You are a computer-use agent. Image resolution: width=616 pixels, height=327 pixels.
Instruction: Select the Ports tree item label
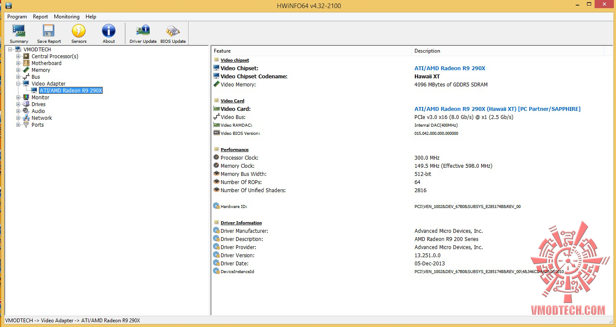tap(38, 125)
